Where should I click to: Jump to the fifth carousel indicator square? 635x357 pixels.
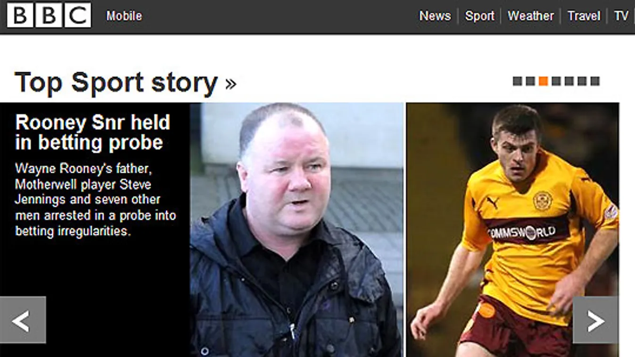click(569, 81)
